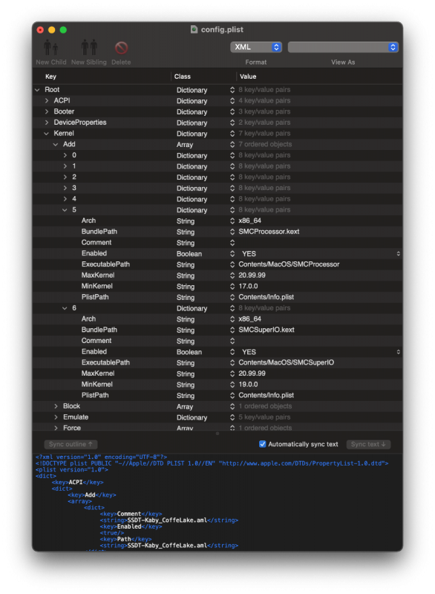Delete the selected plist entry
This screenshot has height=594, width=435.
coord(120,47)
